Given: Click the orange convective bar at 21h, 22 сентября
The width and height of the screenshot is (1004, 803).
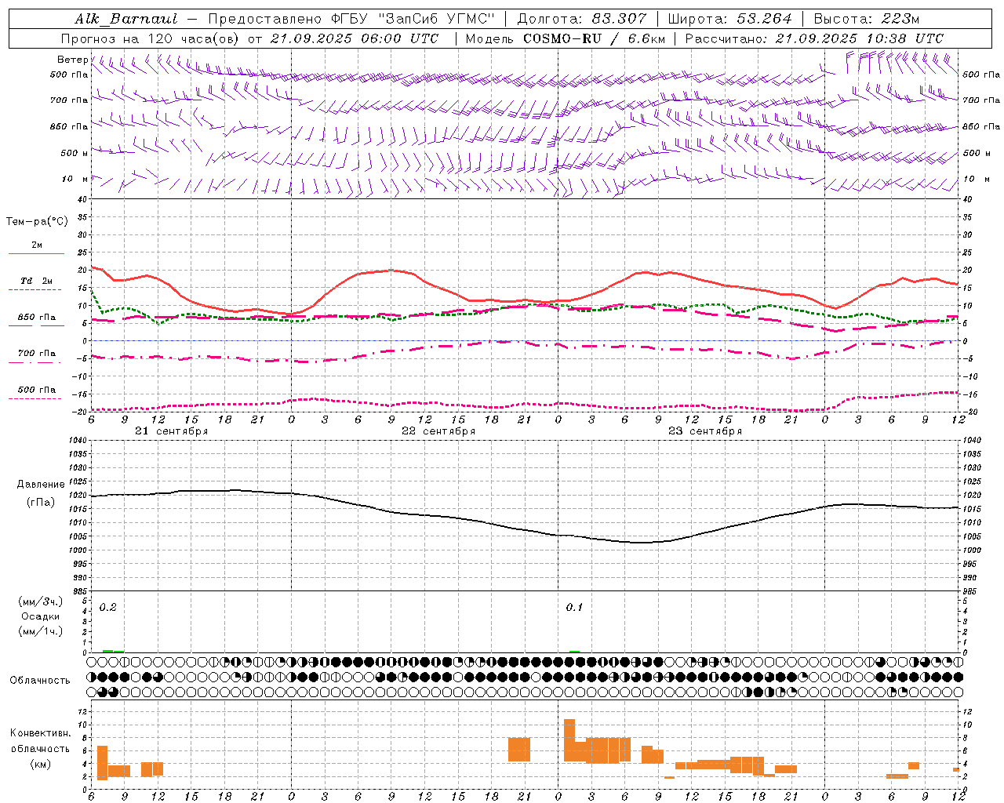Looking at the screenshot, I should click(519, 750).
